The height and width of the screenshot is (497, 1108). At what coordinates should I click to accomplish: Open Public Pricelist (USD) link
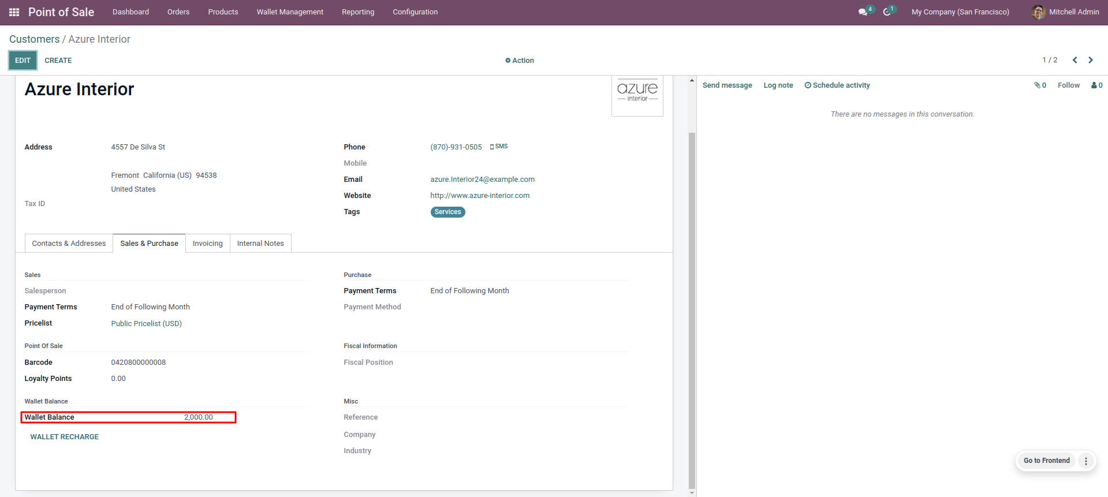coord(146,324)
